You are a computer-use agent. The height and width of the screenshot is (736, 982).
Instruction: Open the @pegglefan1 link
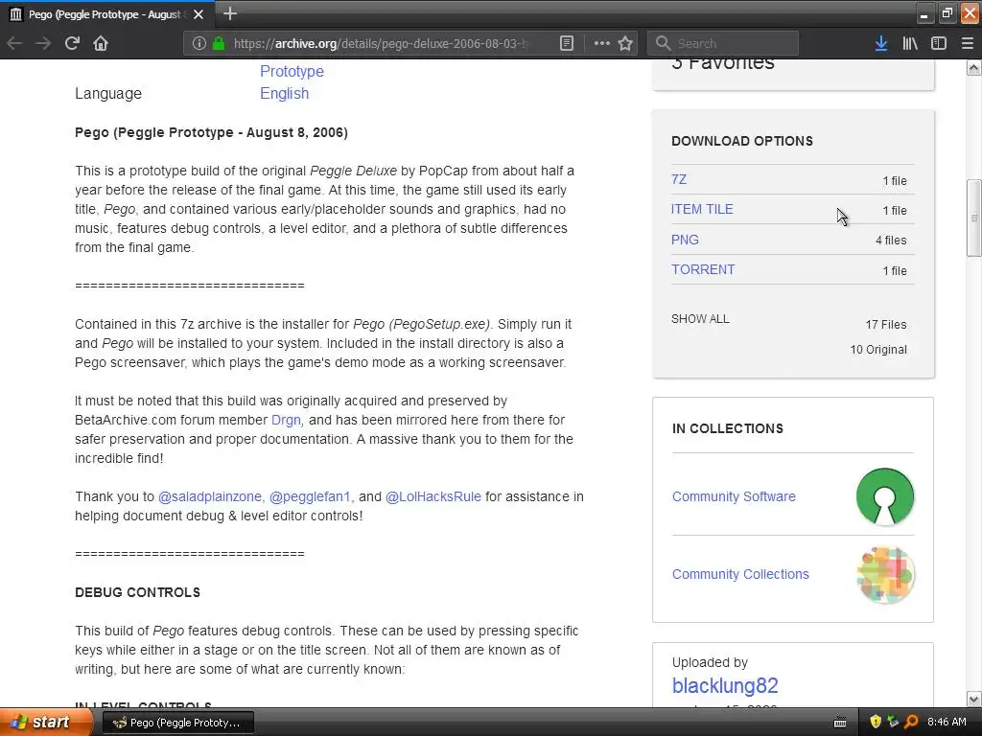point(310,497)
